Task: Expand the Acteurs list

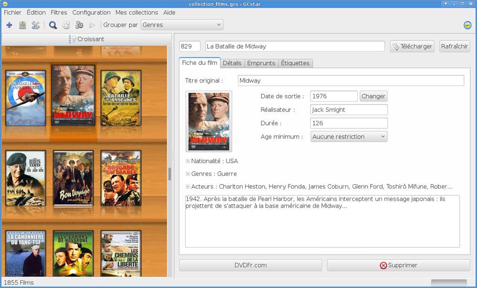Action: [x=188, y=187]
